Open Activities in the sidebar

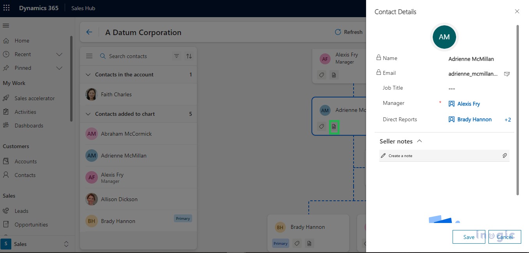pos(25,112)
